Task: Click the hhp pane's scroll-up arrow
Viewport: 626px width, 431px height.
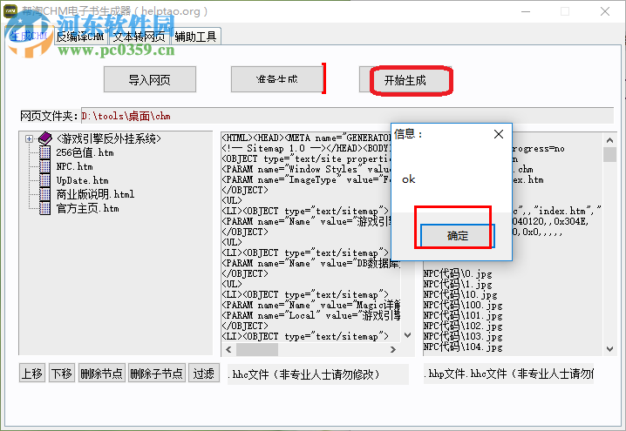Action: (x=609, y=140)
